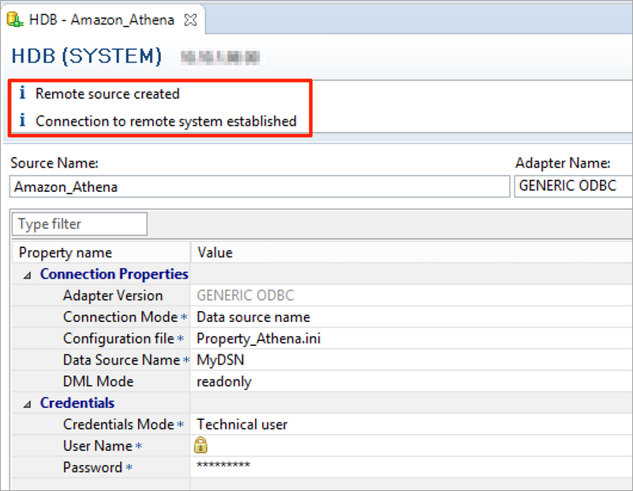Click the Property_Athena.ini value
Viewport: 633px width, 491px height.
(258, 339)
